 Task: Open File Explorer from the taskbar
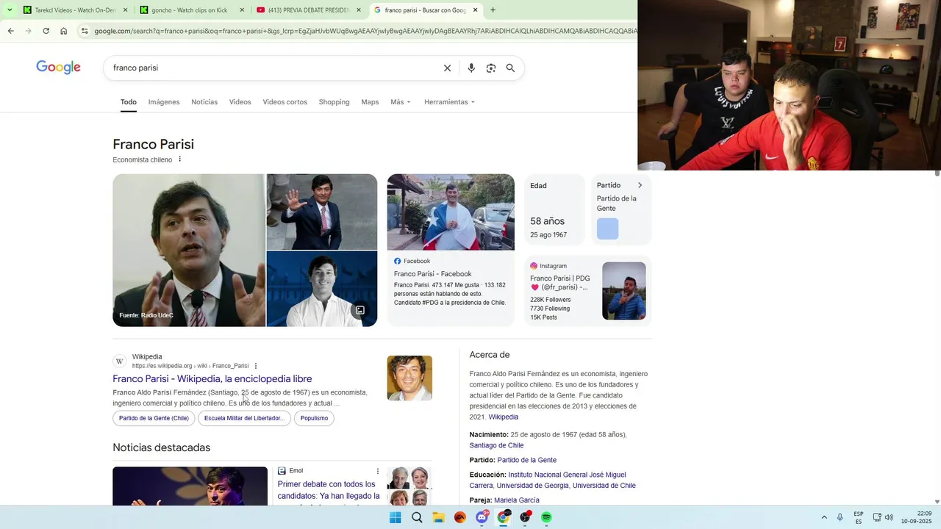[x=438, y=517]
